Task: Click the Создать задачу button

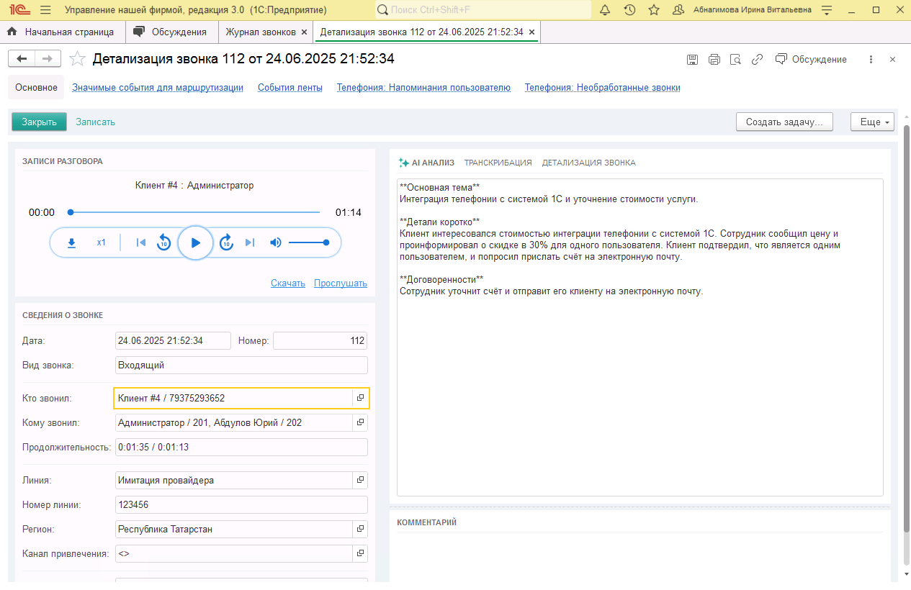Action: [x=784, y=122]
